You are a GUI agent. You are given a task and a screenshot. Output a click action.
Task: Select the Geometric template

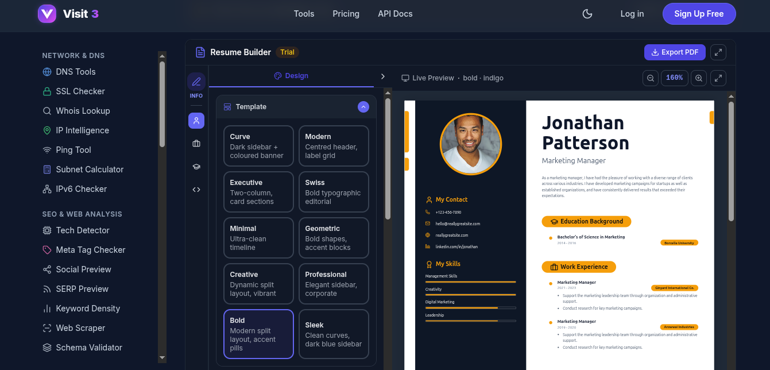[x=334, y=238]
